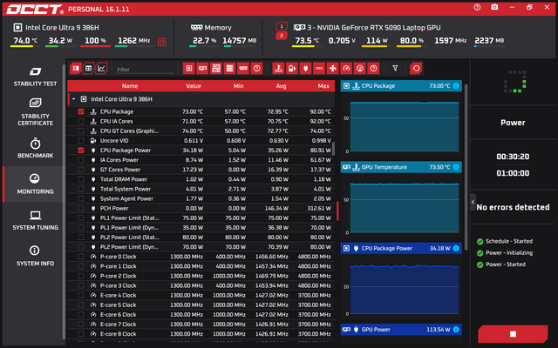Image resolution: width=558 pixels, height=348 pixels.
Task: Toggle unknown sensor type filter left of funnel icon
Action: click(373, 68)
